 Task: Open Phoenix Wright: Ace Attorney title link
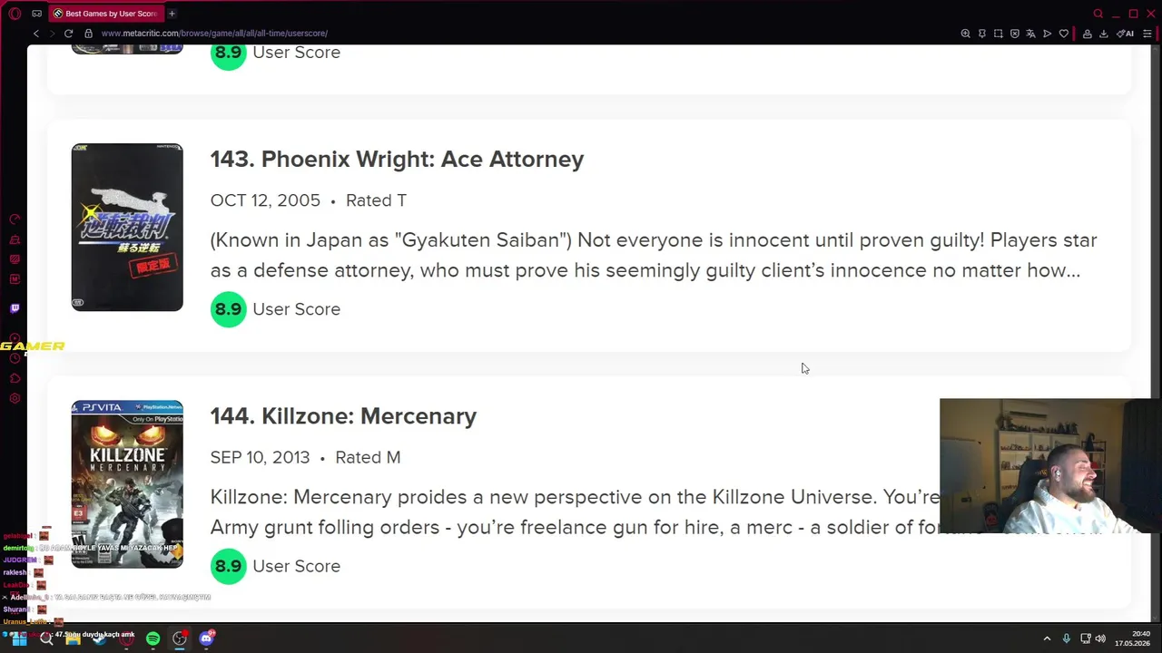[397, 160]
